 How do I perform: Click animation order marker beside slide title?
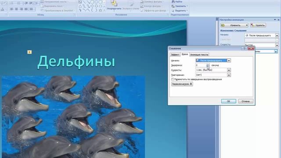click(29, 52)
